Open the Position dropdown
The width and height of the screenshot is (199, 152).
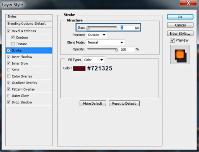pos(96,35)
